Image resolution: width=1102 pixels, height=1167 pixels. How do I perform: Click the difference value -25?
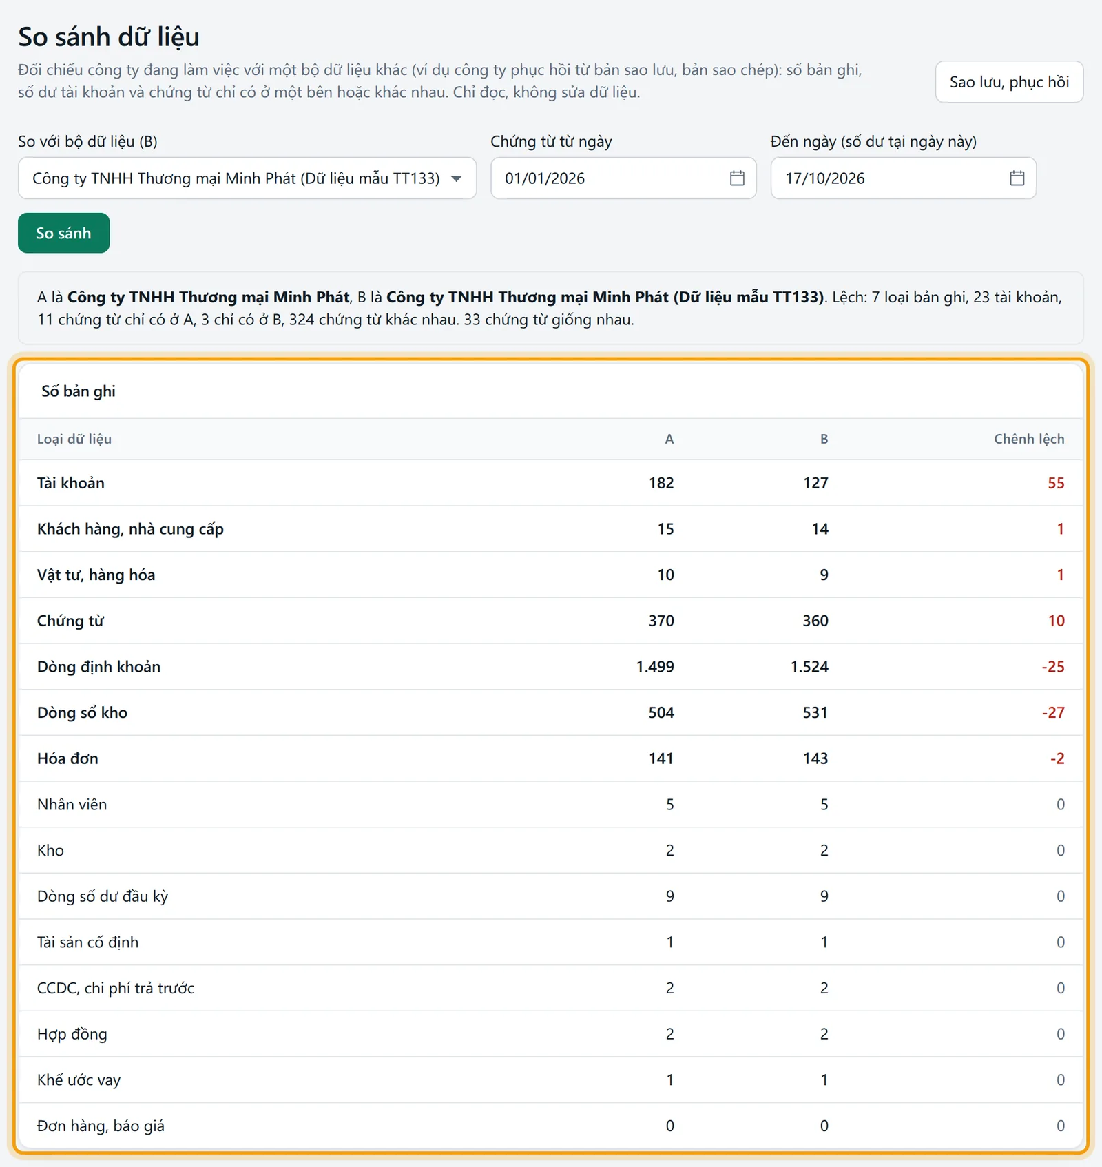1053,667
